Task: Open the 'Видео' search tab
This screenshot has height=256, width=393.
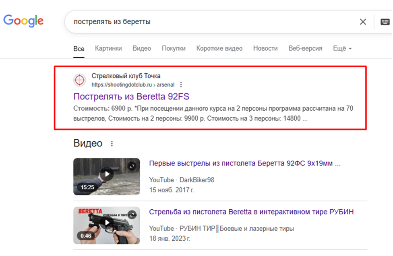Action: click(x=142, y=48)
